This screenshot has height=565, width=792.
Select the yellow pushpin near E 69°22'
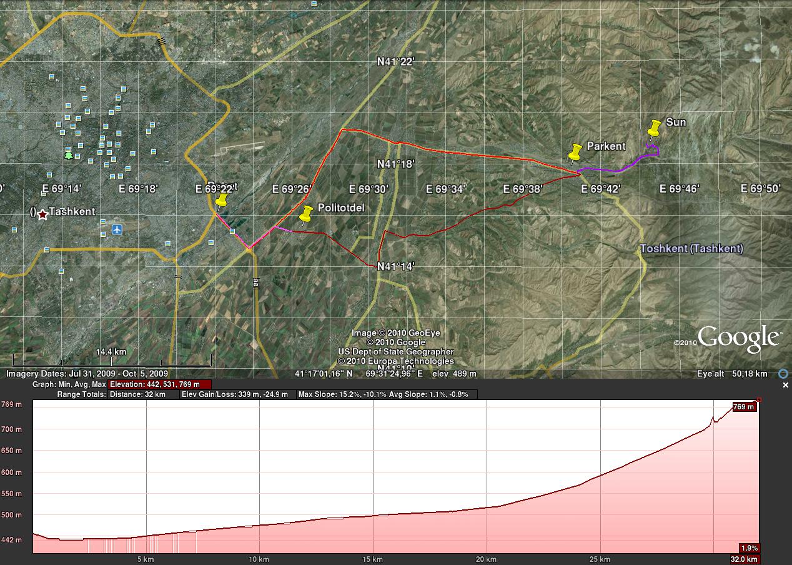pyautogui.click(x=221, y=201)
